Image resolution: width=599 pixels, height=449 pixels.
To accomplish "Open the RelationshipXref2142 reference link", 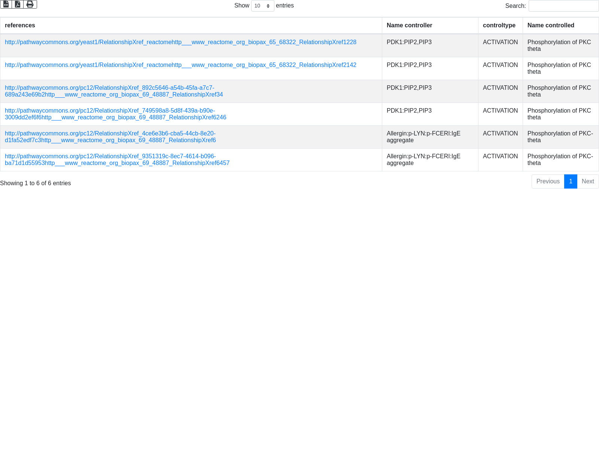I will point(180,65).
